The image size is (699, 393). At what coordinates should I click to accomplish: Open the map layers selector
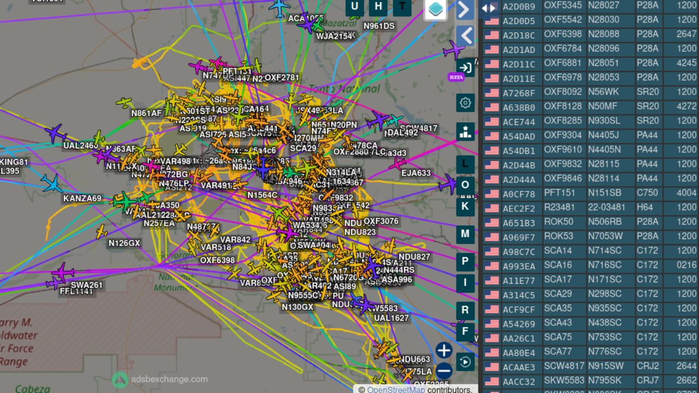pos(436,9)
